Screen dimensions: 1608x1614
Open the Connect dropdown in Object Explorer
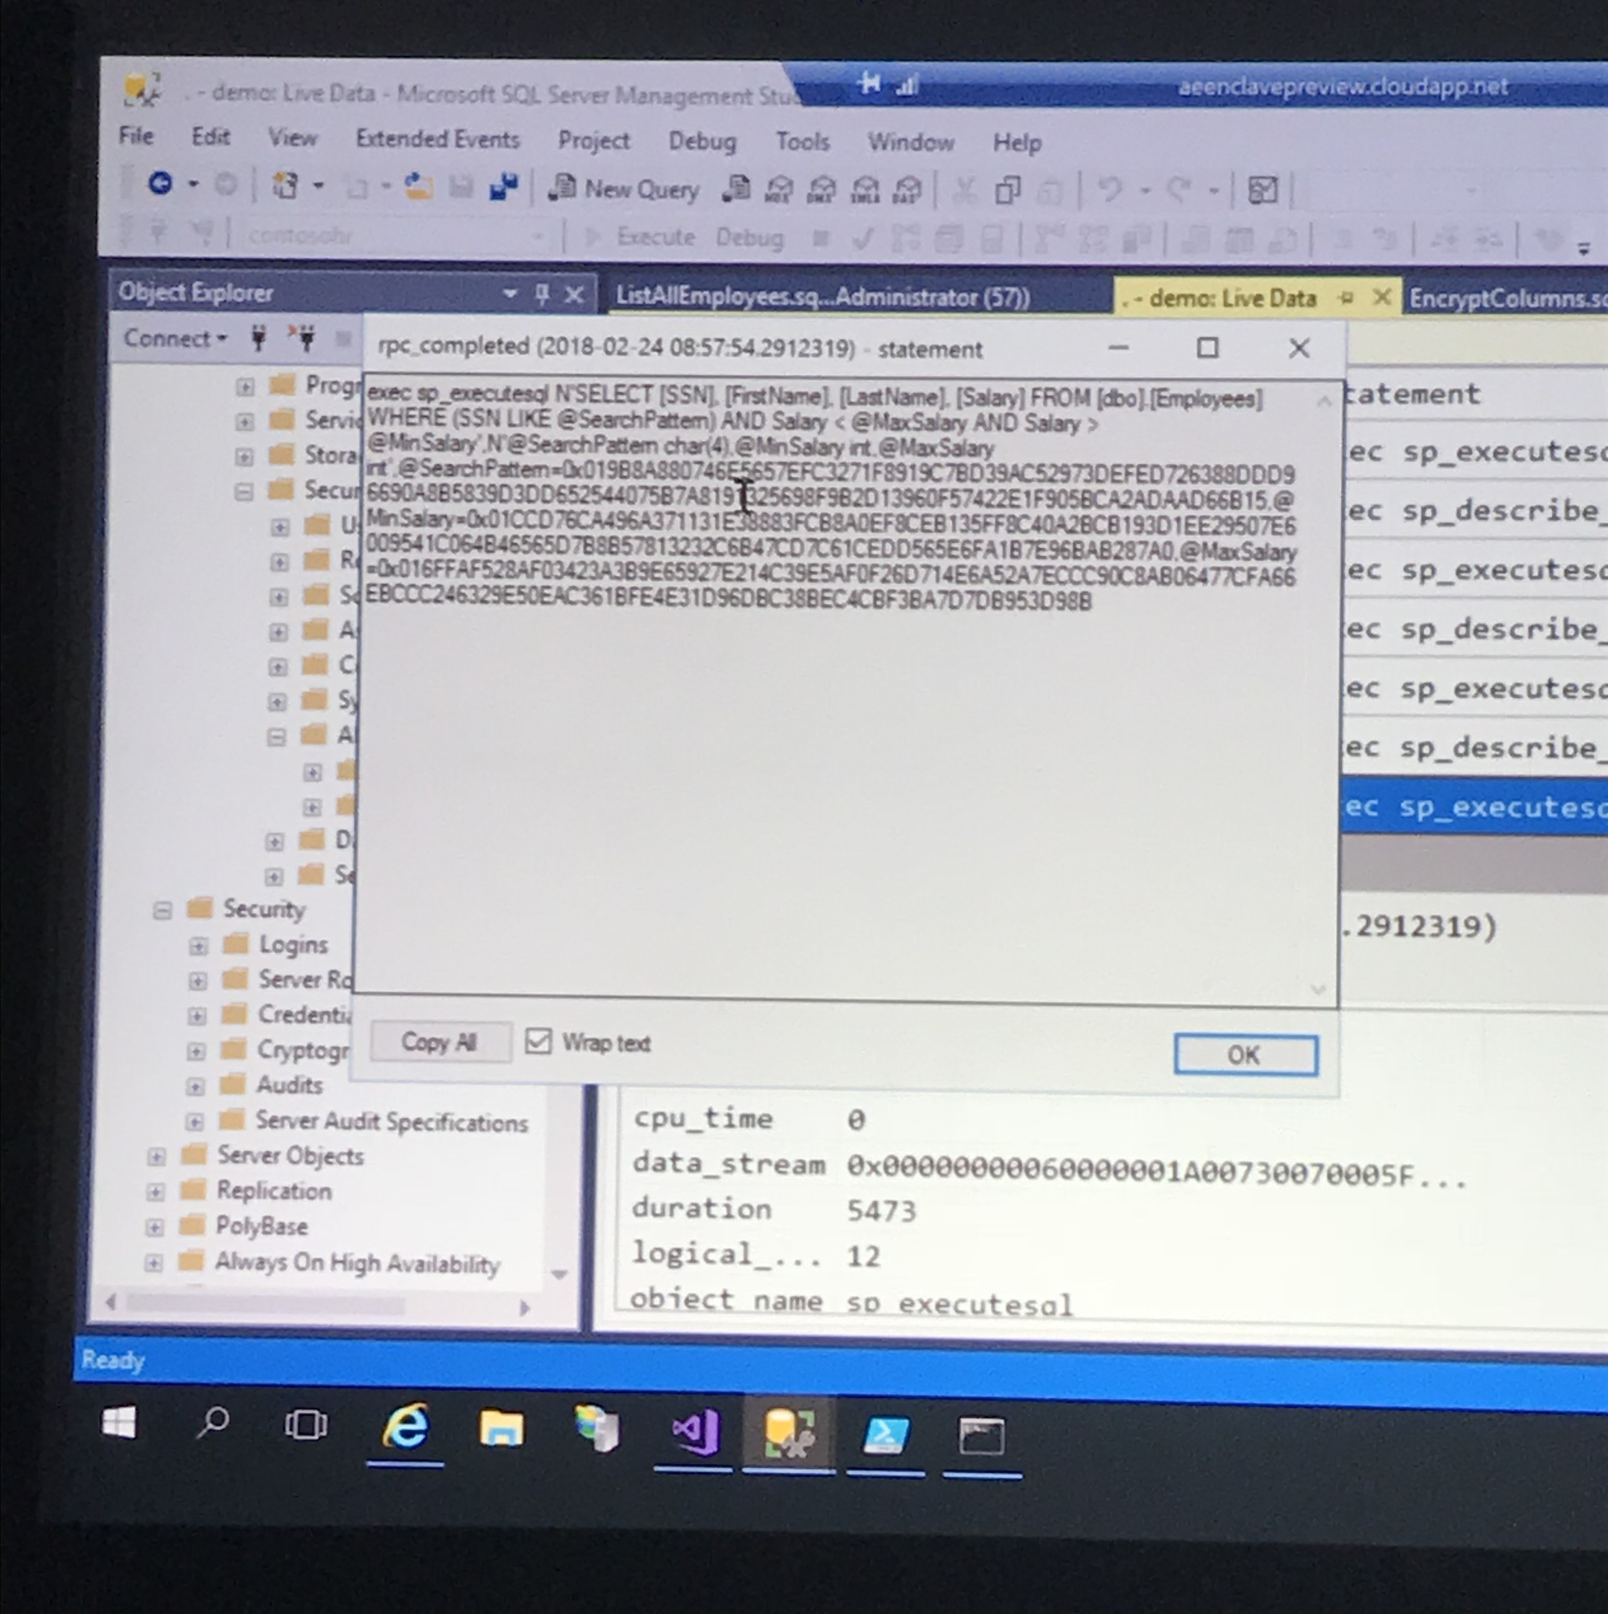coord(175,338)
